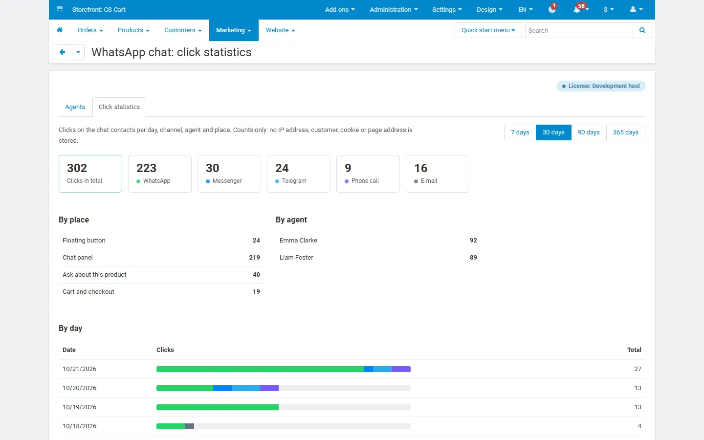
Task: Select the 9 Phone call card
Action: [368, 174]
